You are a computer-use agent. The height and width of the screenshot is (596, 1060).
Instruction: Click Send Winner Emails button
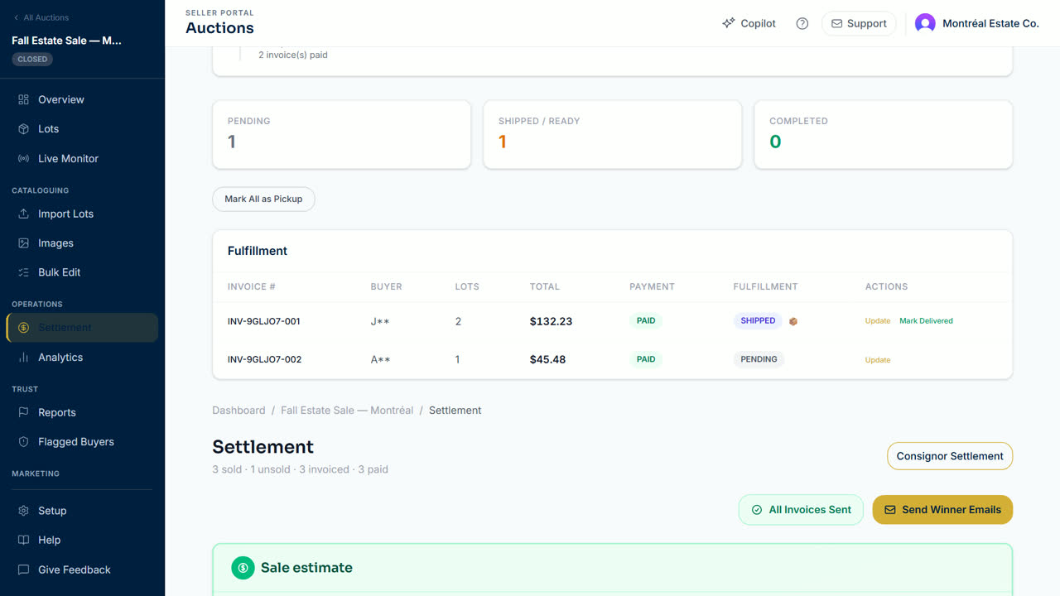point(942,510)
